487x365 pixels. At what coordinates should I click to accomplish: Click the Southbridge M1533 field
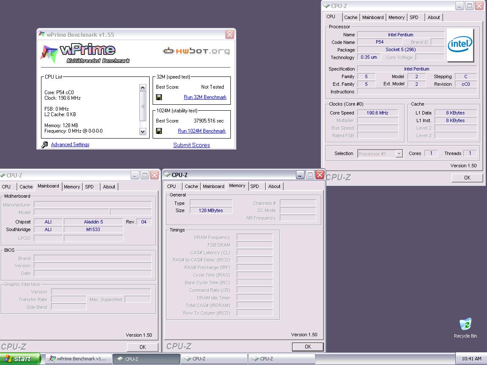point(93,230)
